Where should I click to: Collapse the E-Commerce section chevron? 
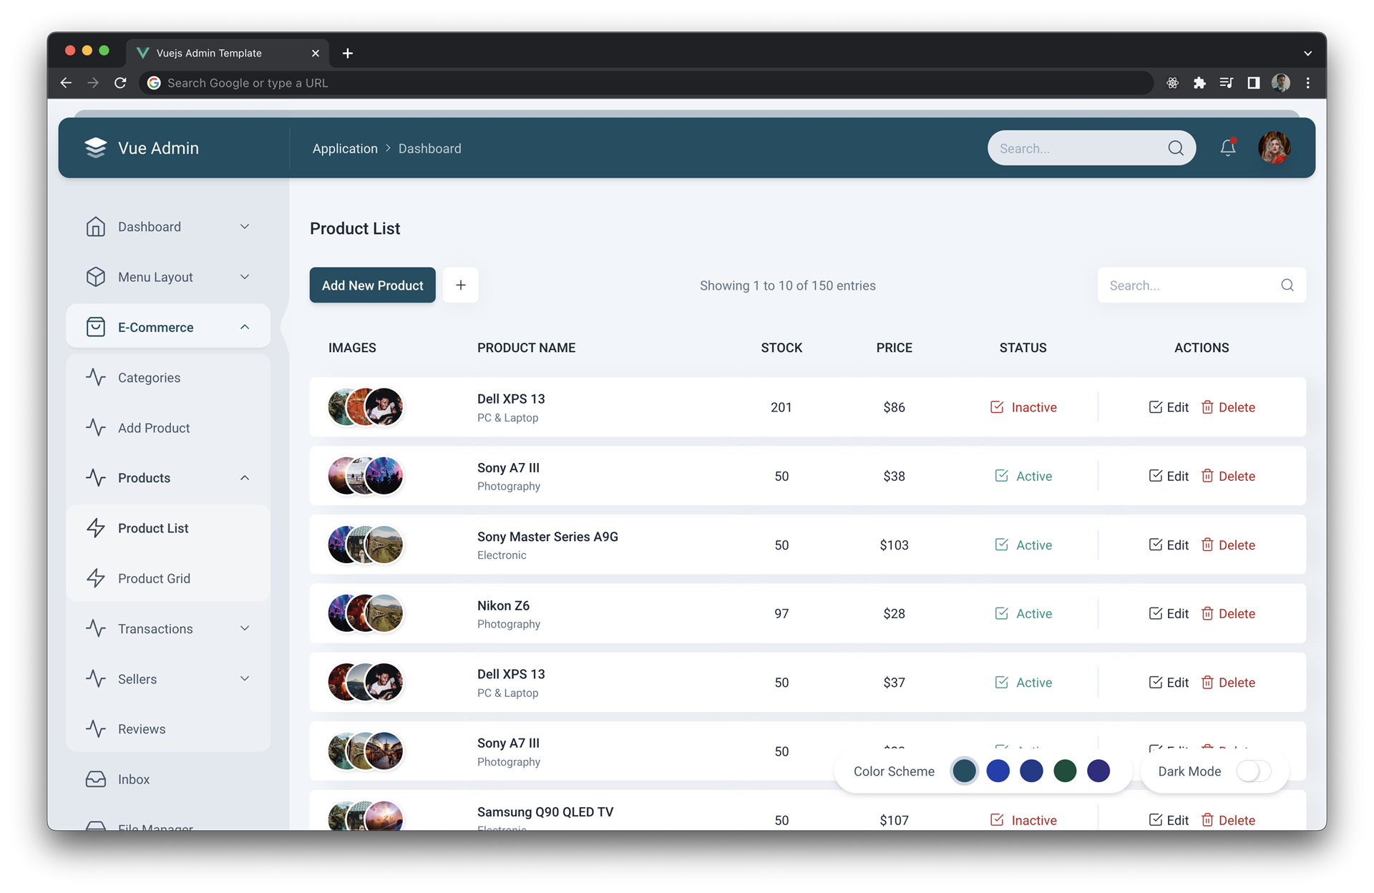245,327
